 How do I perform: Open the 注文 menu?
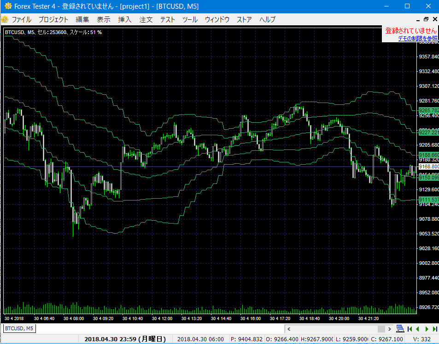click(x=146, y=20)
